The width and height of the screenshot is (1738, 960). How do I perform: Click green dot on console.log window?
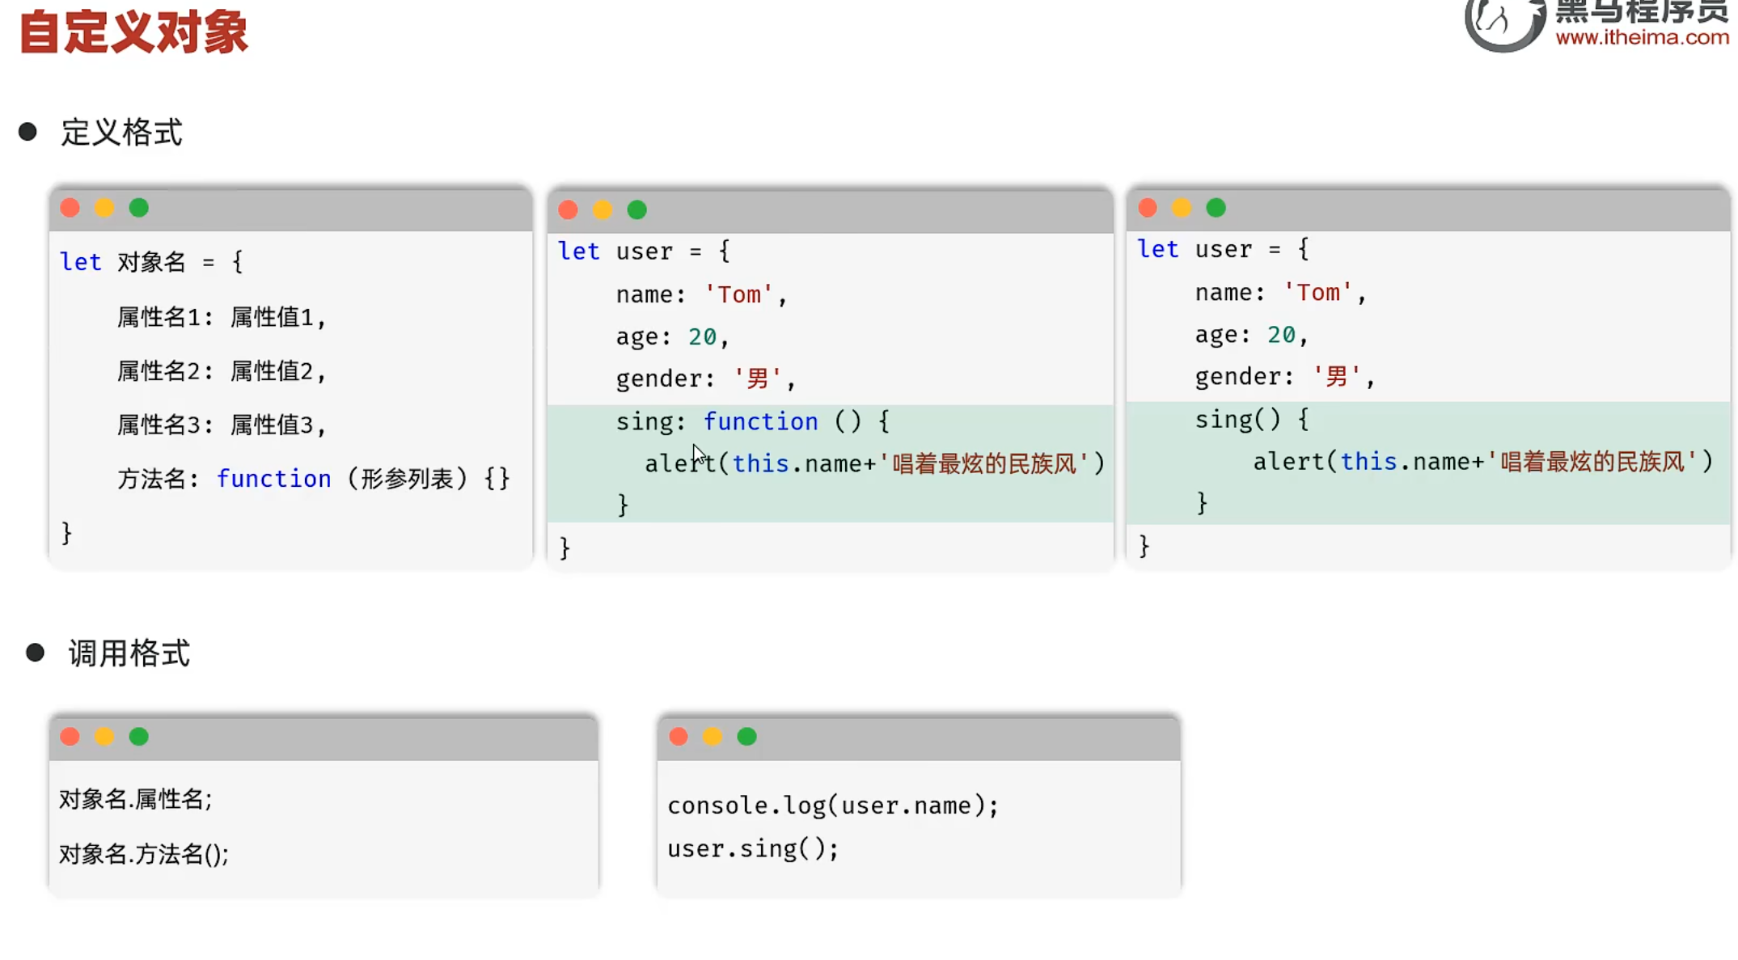(x=747, y=737)
